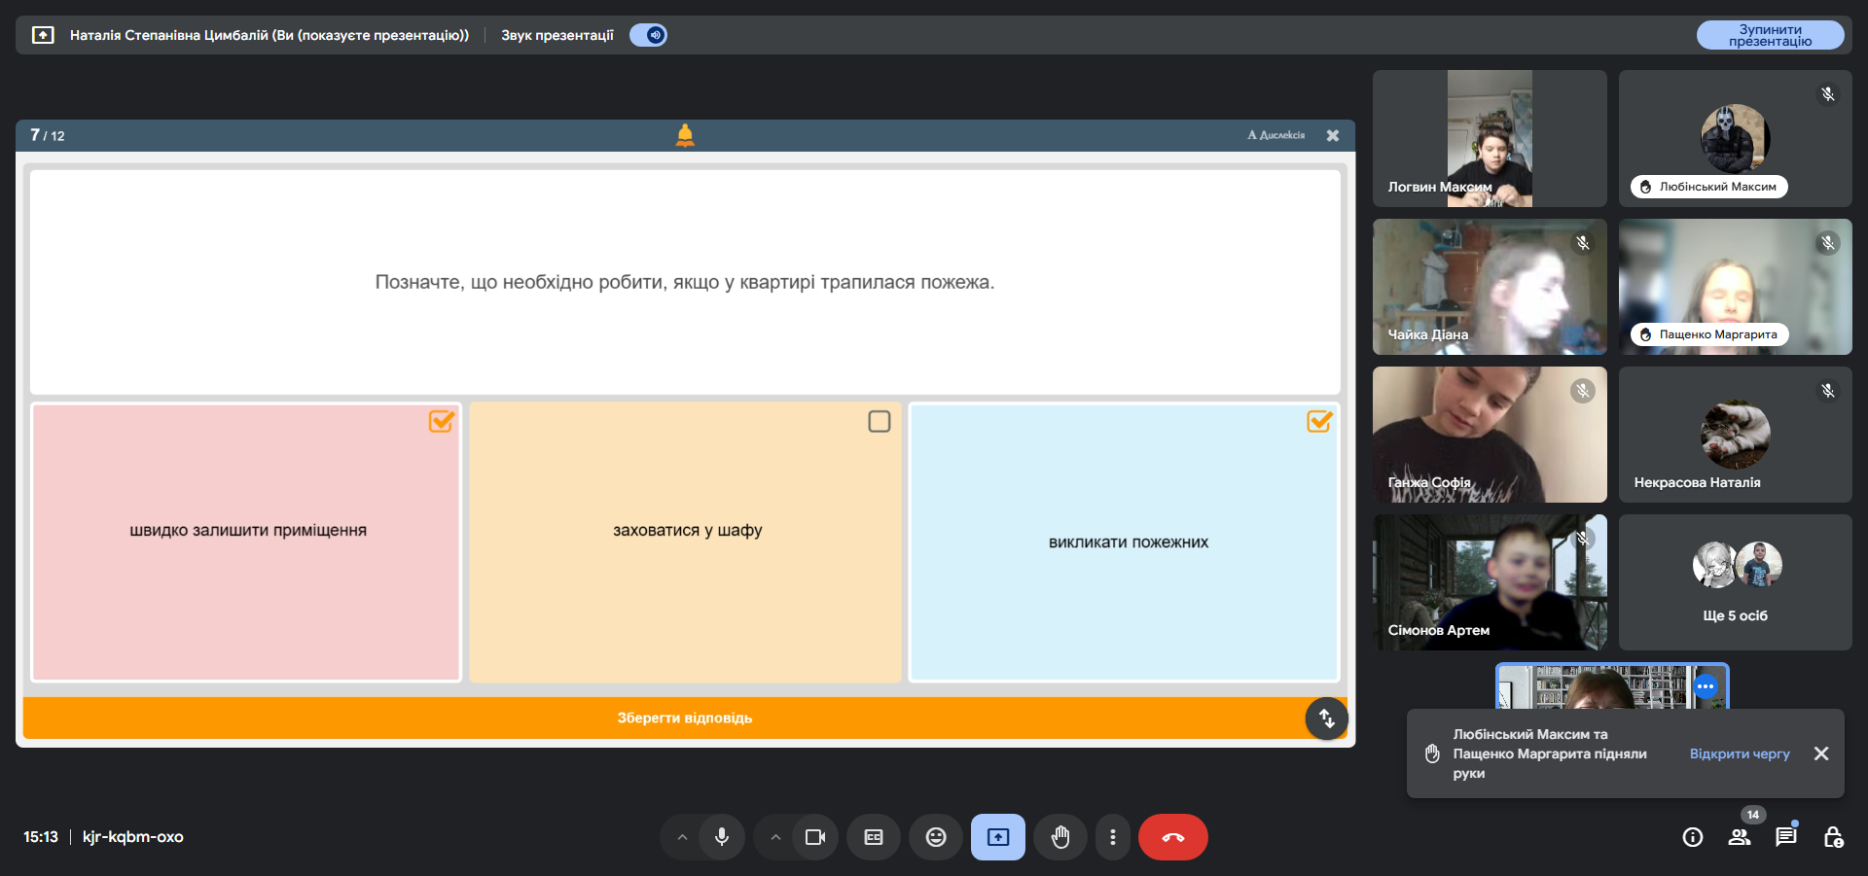Expand audio settings arrow beside microphone
The width and height of the screenshot is (1868, 876).
pyautogui.click(x=682, y=837)
